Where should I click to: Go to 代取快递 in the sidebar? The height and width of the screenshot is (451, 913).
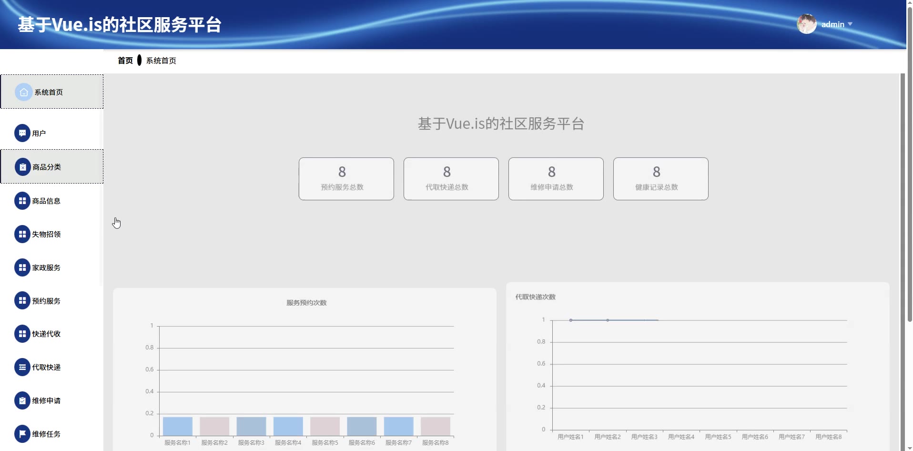click(52, 367)
